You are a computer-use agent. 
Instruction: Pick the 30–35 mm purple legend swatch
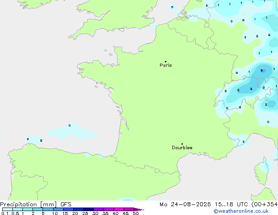coord(99,209)
